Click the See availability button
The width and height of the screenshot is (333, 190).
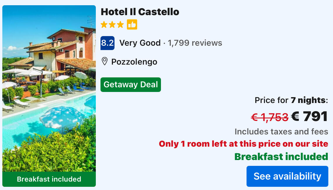coord(287,176)
